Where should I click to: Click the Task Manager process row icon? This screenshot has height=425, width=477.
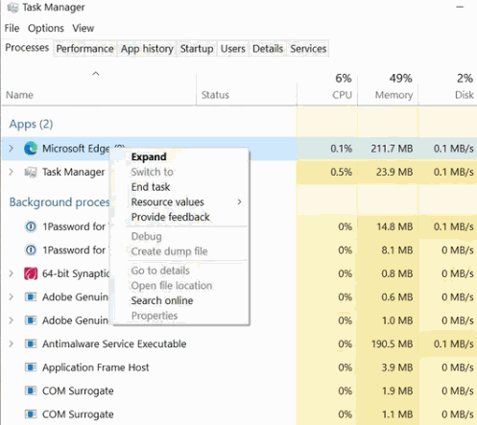[x=31, y=172]
